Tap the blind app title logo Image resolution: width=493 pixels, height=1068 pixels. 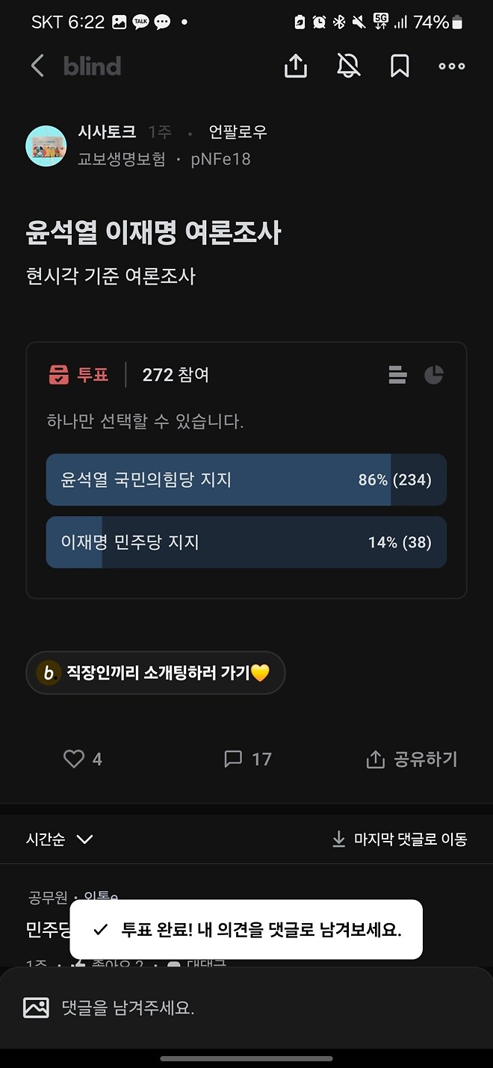pos(93,66)
